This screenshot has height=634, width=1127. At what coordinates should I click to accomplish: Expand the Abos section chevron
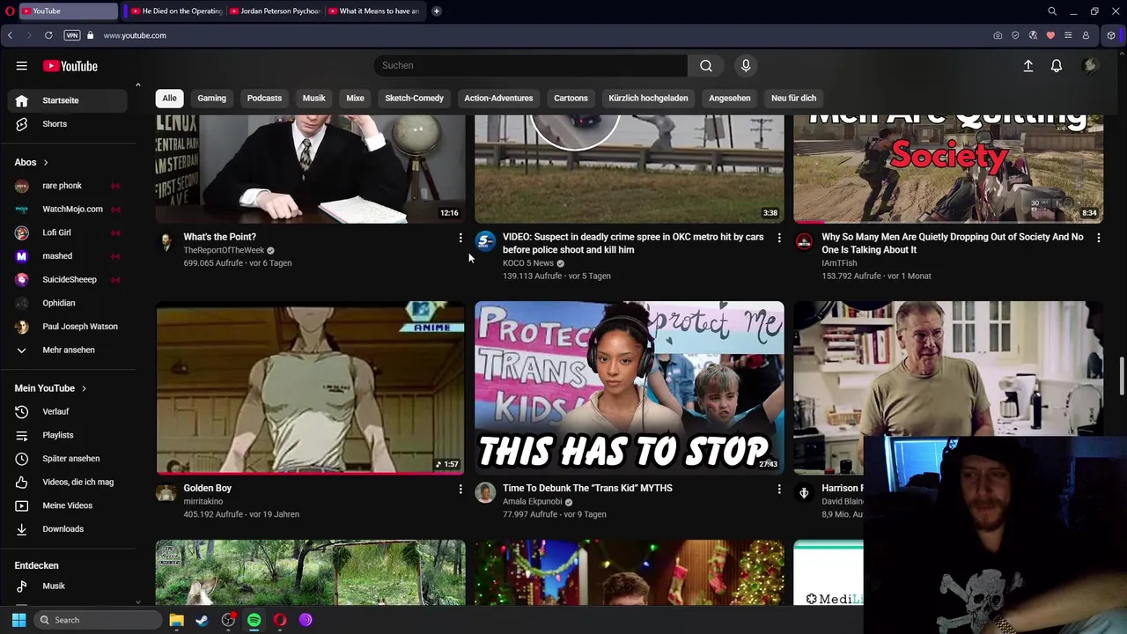click(46, 162)
